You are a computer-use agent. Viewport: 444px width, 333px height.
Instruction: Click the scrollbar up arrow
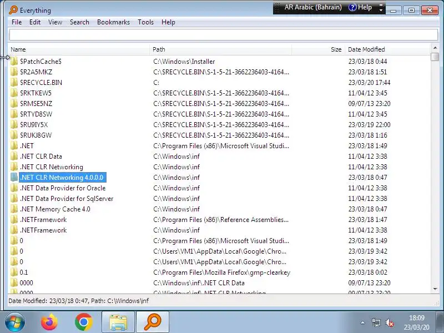[x=435, y=48]
